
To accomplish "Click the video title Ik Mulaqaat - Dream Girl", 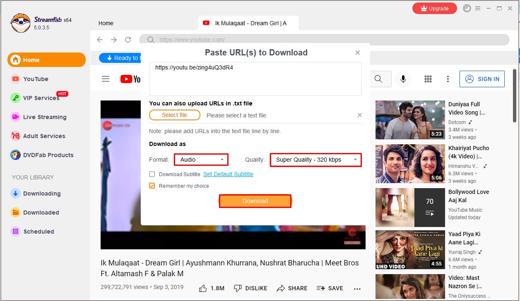I will [230, 268].
